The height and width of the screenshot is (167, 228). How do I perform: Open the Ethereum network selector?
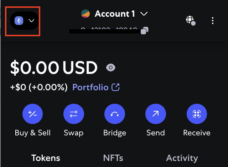point(25,21)
